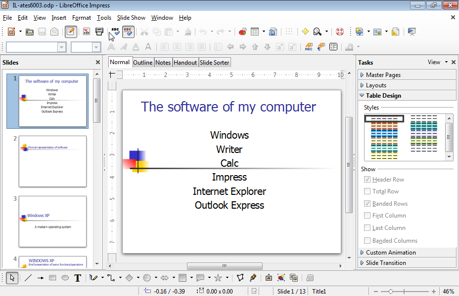Select the Line drawing tool

(x=28, y=278)
